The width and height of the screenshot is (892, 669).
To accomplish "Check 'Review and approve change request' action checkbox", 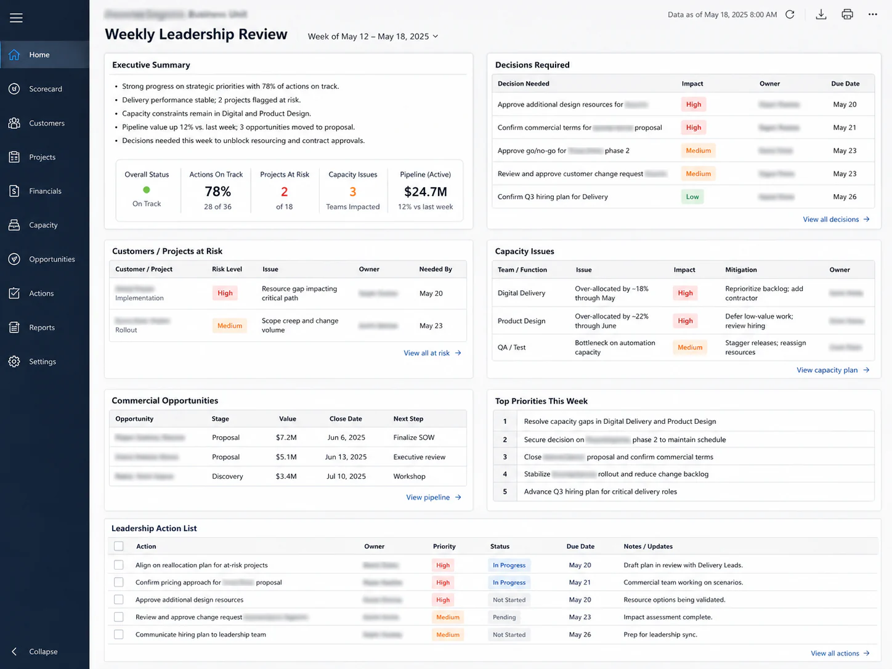I will (119, 617).
